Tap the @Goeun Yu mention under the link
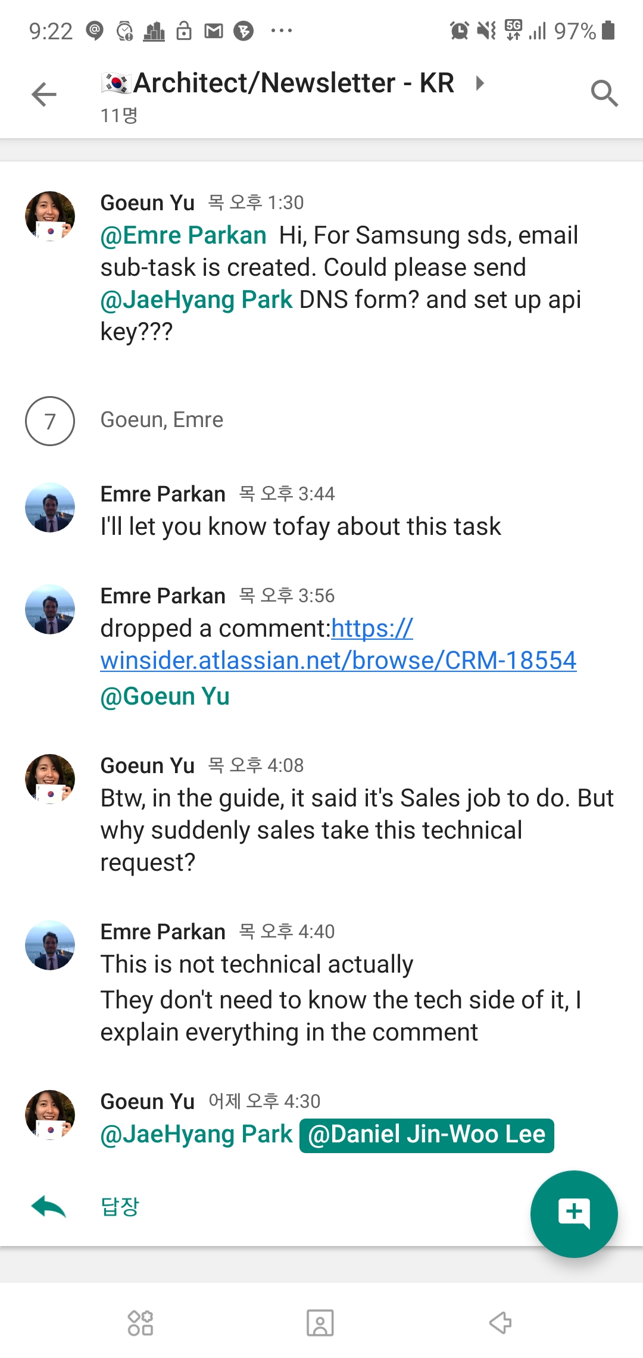Image resolution: width=643 pixels, height=1358 pixels. click(x=165, y=696)
